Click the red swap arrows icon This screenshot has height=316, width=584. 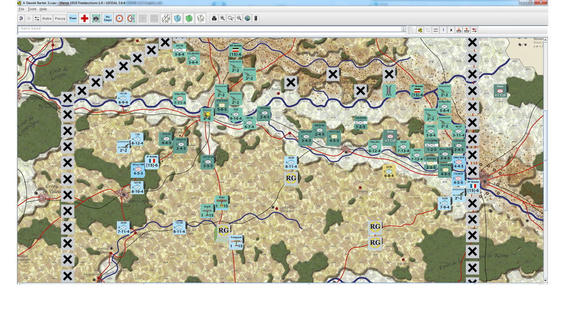(474, 30)
